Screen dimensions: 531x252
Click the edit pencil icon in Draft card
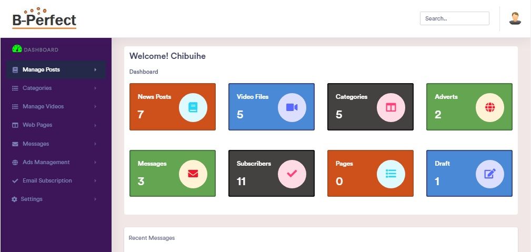click(x=490, y=174)
